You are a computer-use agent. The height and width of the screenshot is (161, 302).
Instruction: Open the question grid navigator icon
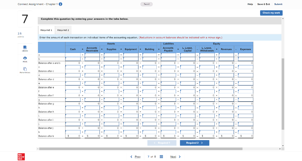tap(161, 157)
